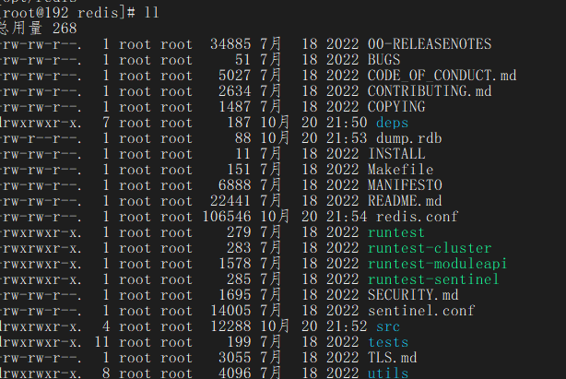Click the redis.conf file name
566x379 pixels.
click(x=417, y=217)
